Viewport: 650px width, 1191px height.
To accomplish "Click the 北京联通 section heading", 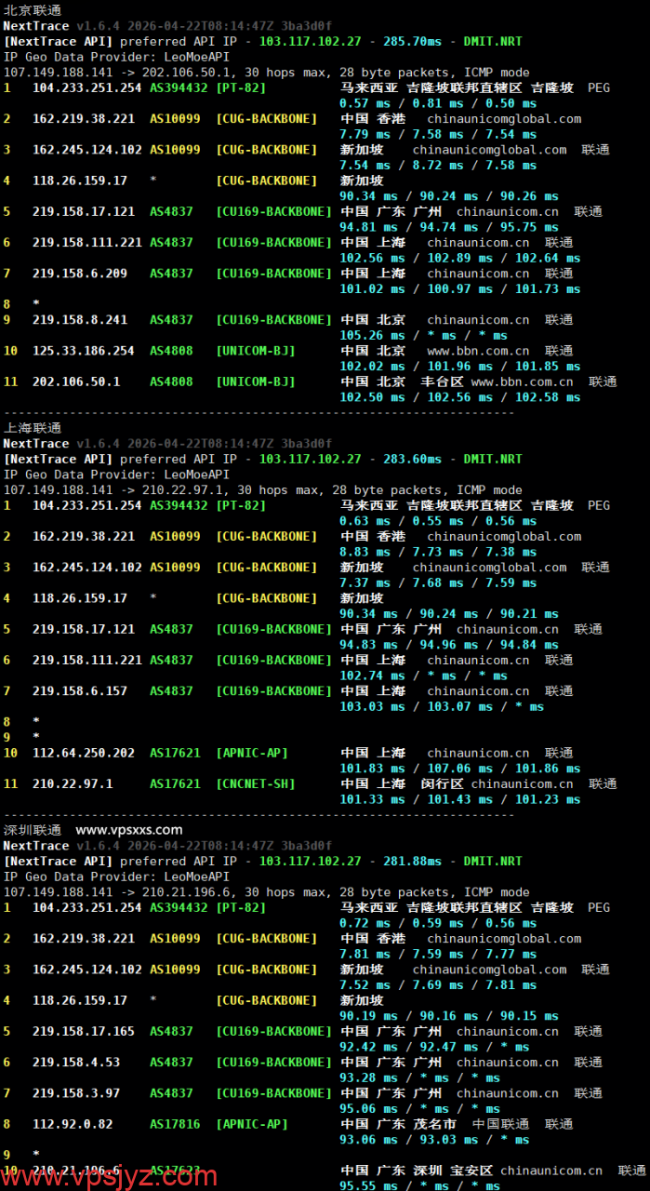I will click(33, 10).
